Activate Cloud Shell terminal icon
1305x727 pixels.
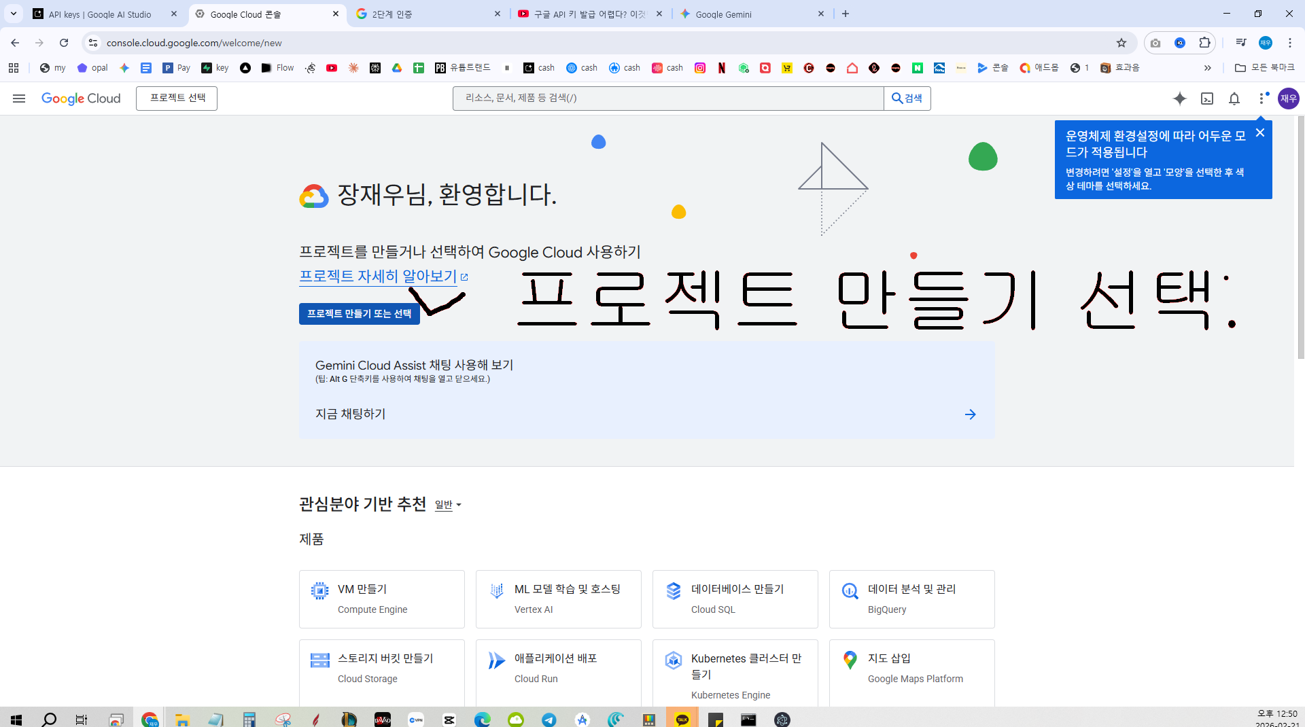(x=1207, y=99)
